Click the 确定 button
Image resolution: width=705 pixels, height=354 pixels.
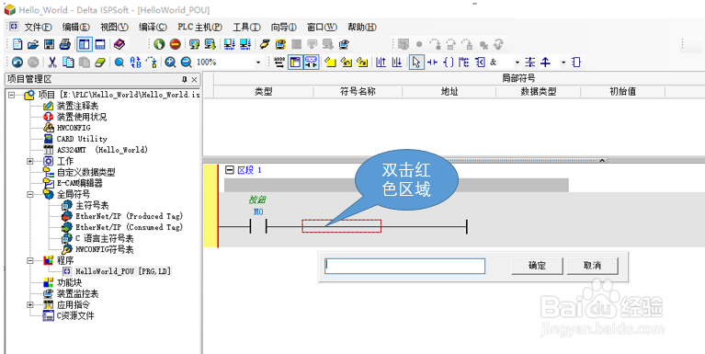537,266
